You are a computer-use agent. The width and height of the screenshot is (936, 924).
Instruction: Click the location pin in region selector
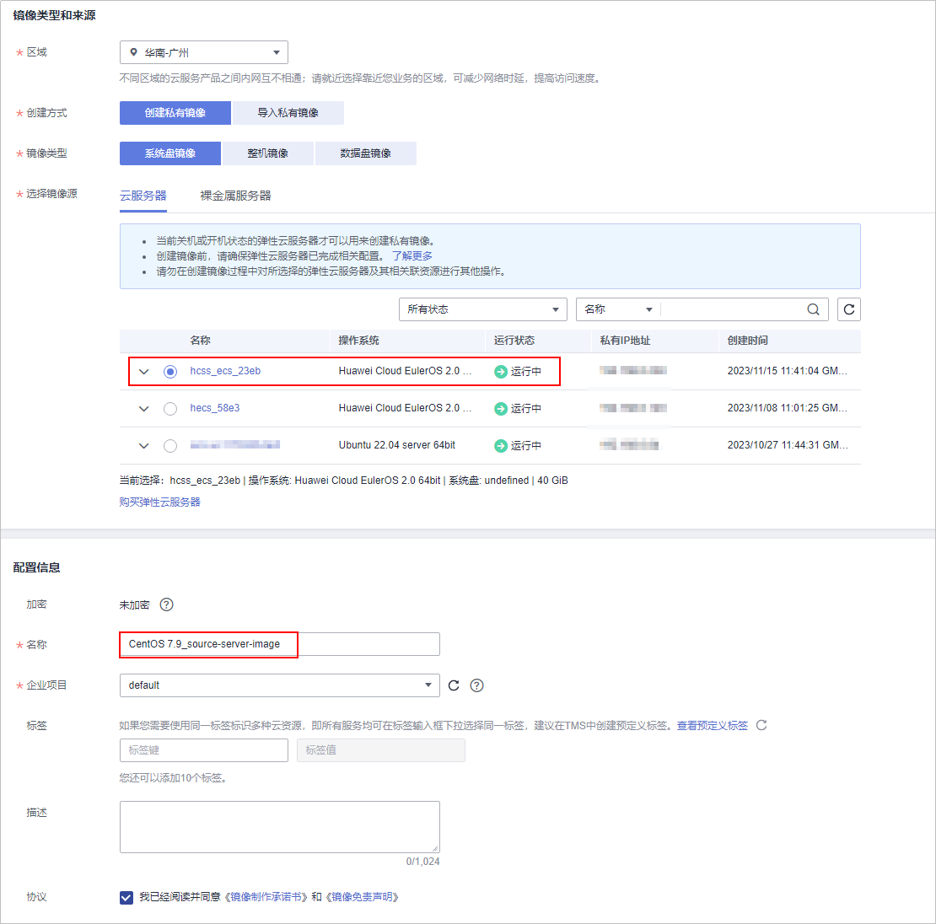(x=134, y=52)
